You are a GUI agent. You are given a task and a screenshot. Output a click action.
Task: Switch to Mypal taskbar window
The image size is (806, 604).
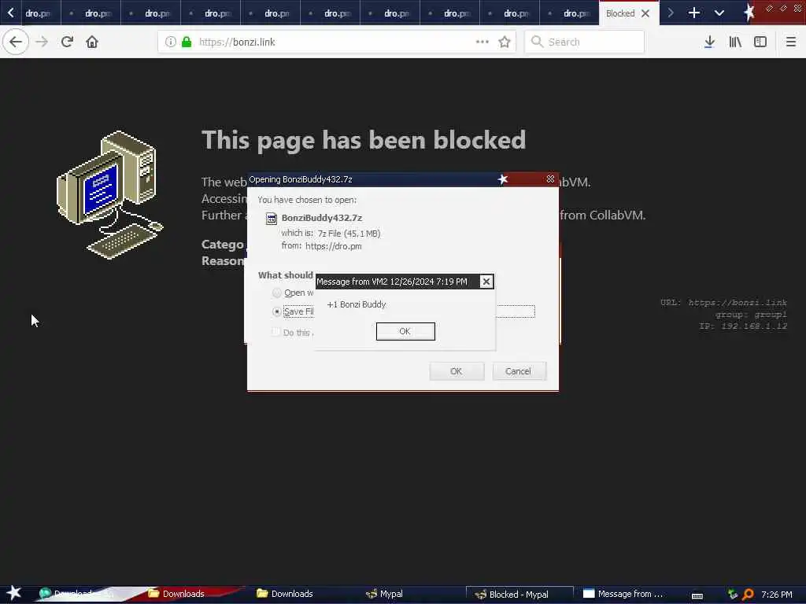pyautogui.click(x=384, y=594)
